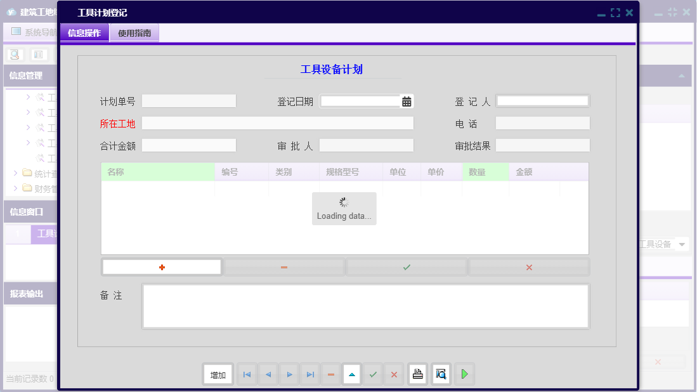Viewport: 697px width, 392px height.
Task: Go to the next record
Action: pos(289,374)
